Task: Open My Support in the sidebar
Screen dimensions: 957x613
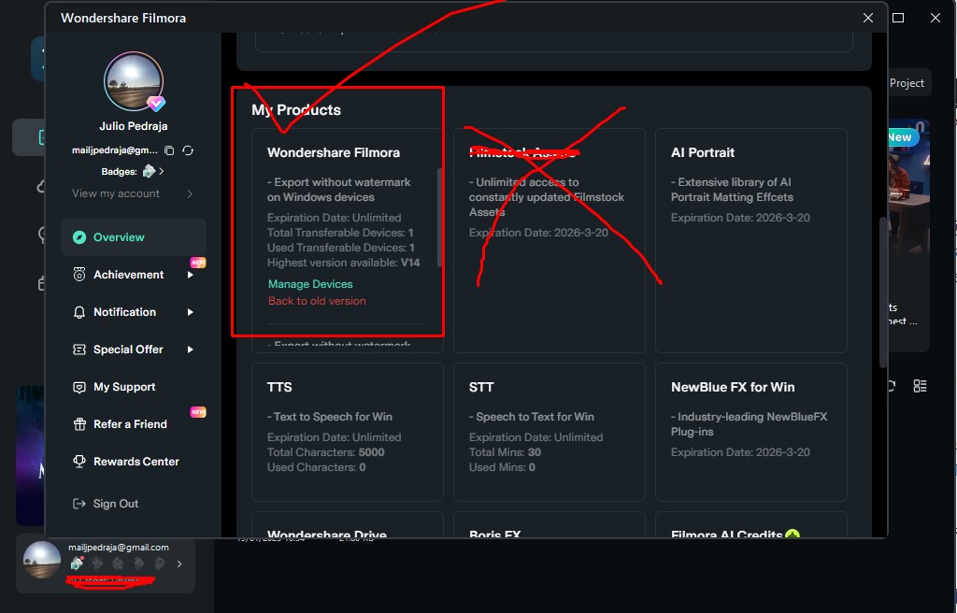Action: pyautogui.click(x=124, y=387)
